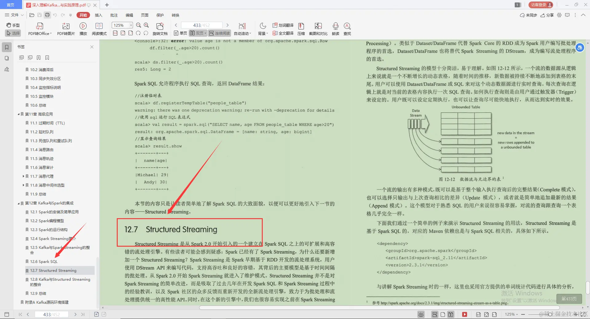
Task: Select the PDF转Office conversion tool
Action: pyautogui.click(x=39, y=28)
